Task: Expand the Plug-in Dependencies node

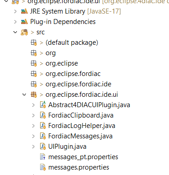Action: pyautogui.click(x=15, y=22)
